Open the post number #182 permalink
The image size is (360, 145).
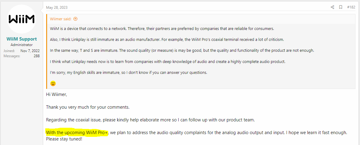(x=351, y=7)
